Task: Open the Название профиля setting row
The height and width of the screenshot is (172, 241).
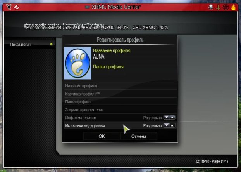Action: point(120,86)
